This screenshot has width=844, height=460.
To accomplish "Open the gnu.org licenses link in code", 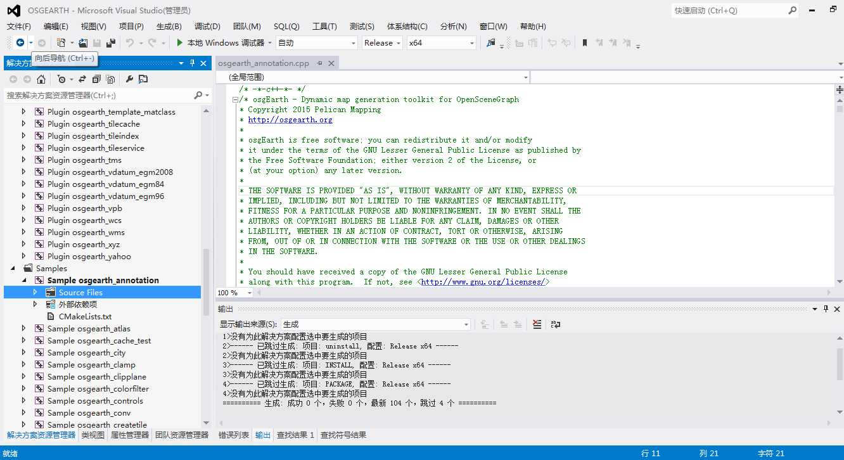I will pyautogui.click(x=483, y=281).
